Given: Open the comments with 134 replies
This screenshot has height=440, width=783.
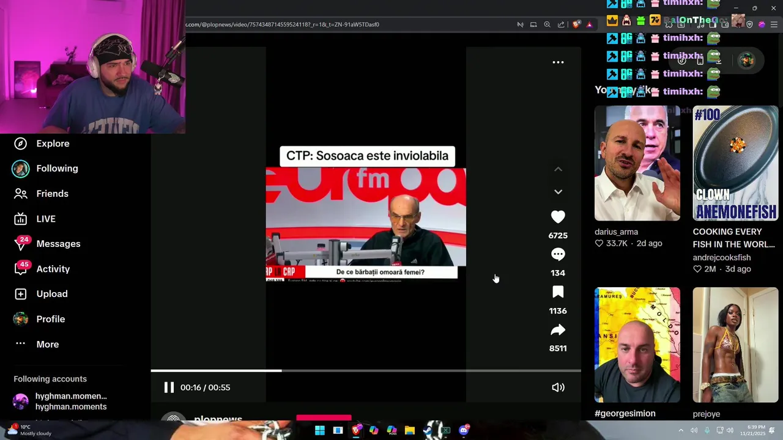Looking at the screenshot, I should [558, 254].
